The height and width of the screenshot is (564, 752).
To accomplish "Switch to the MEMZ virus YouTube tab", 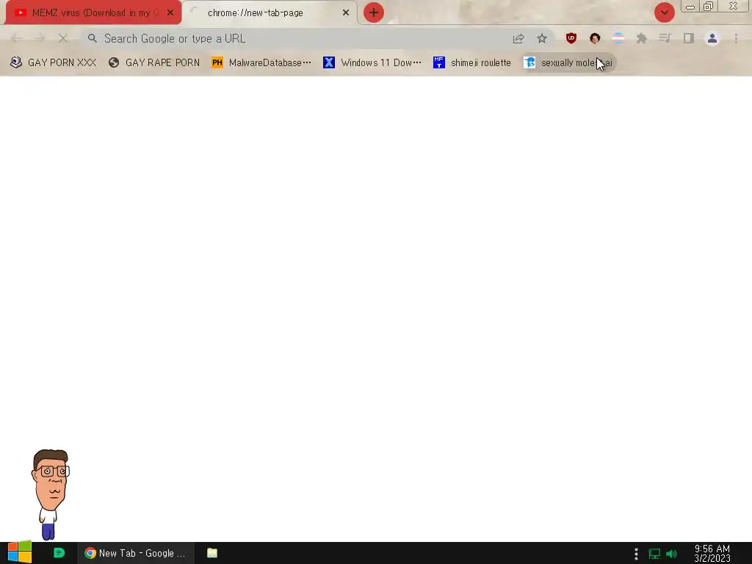I will pyautogui.click(x=93, y=13).
